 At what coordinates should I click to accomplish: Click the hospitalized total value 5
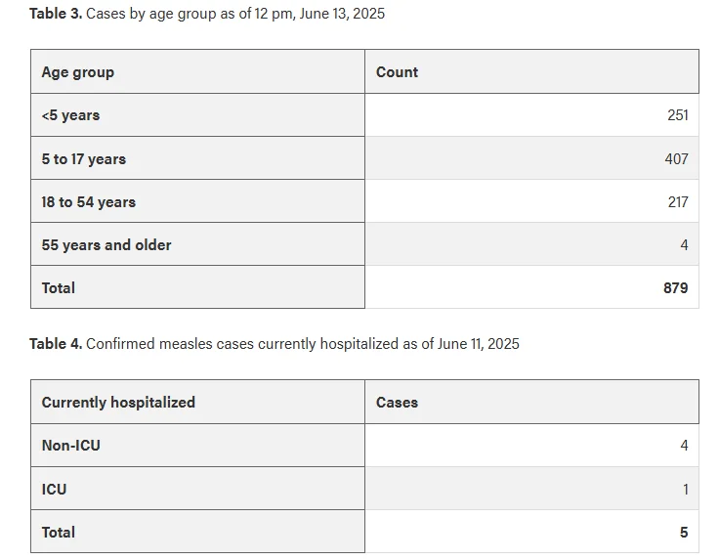[684, 532]
